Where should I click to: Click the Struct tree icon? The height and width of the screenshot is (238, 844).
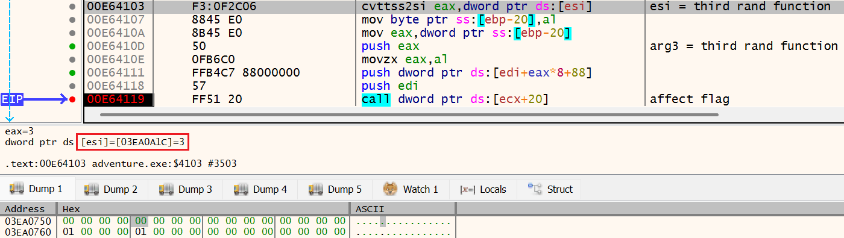pos(535,189)
